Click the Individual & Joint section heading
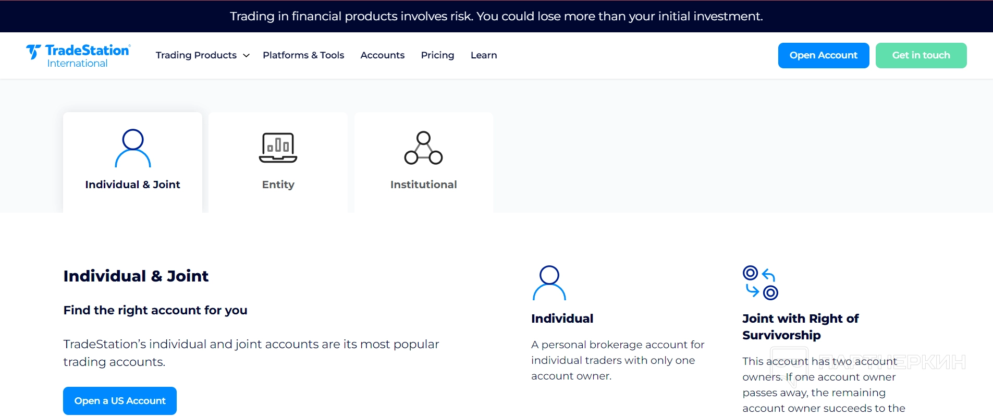This screenshot has height=416, width=993. [x=136, y=276]
